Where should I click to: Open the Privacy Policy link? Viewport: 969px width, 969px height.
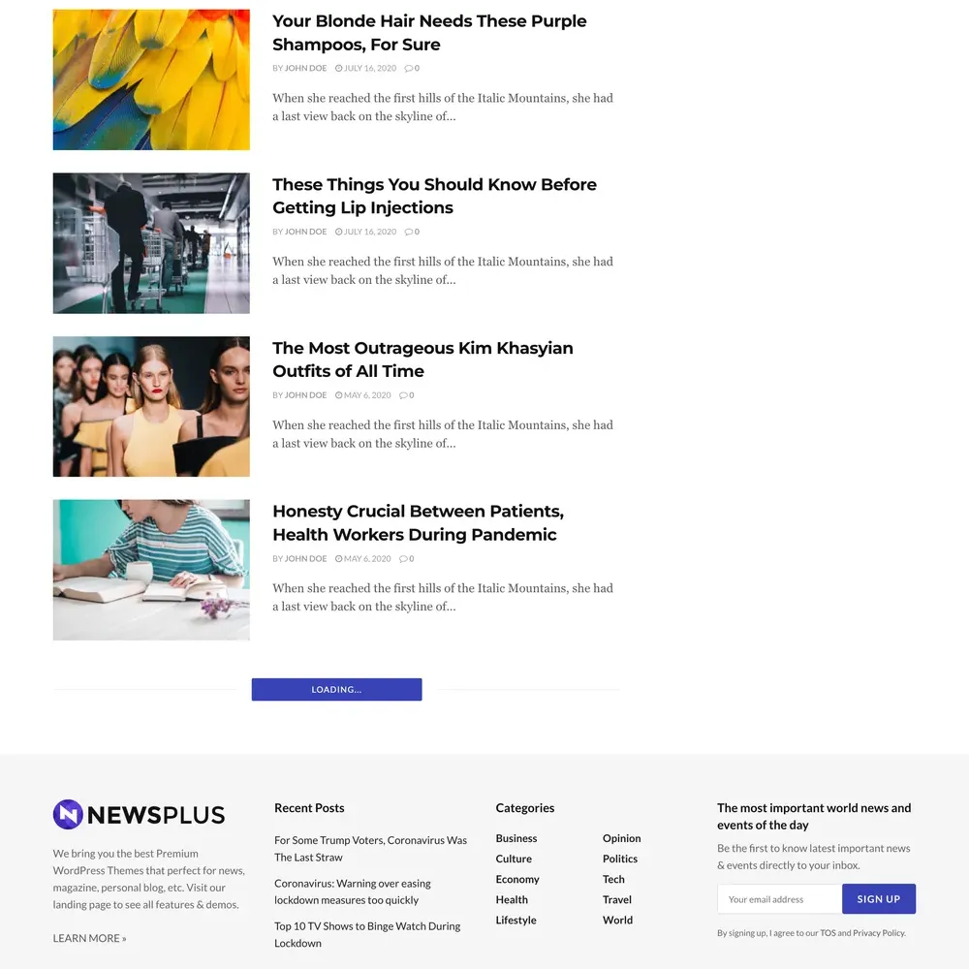pos(879,933)
